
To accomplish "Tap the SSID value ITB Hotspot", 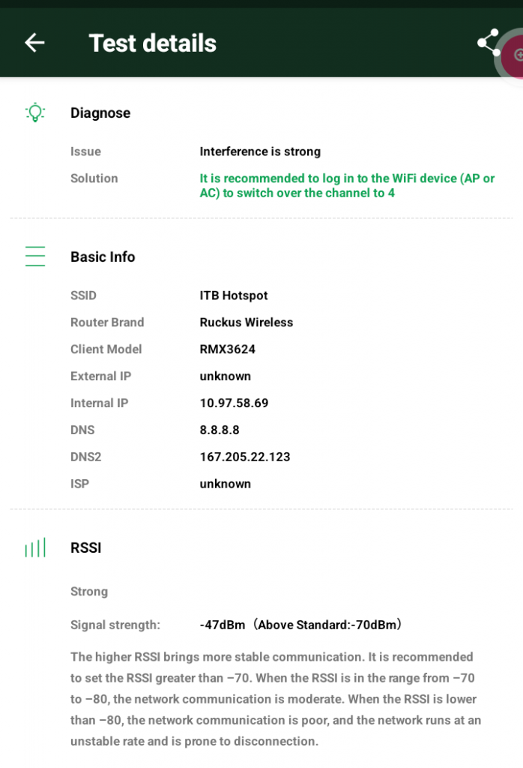I will pyautogui.click(x=234, y=295).
